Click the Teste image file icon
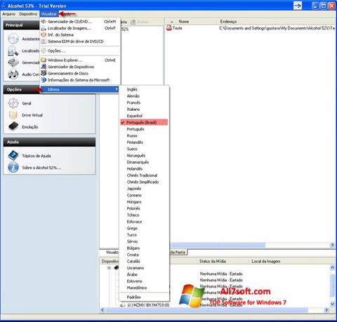Image resolution: width=337 pixels, height=322 pixels. 169,28
